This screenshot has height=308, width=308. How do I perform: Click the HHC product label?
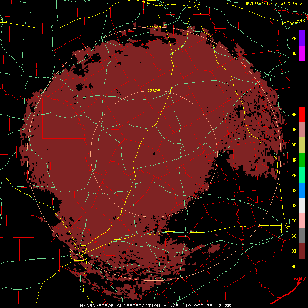300,21
